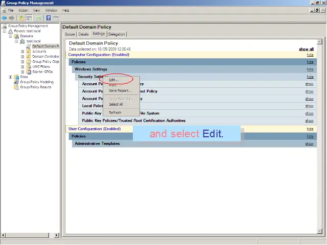Click the Back arrow toolbar icon
This screenshot has height=245, width=327.
5,18
